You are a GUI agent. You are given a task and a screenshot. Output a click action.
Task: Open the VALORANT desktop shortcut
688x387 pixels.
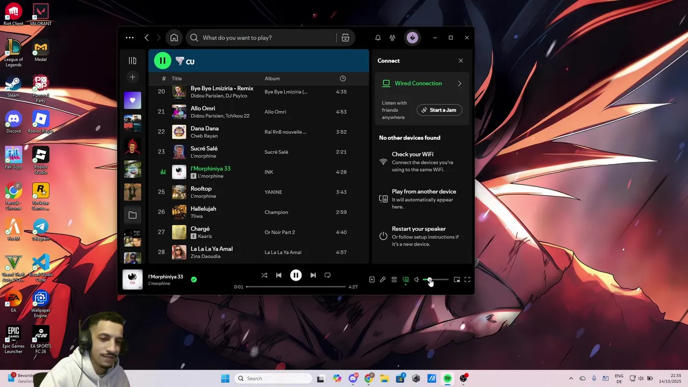coord(41,15)
